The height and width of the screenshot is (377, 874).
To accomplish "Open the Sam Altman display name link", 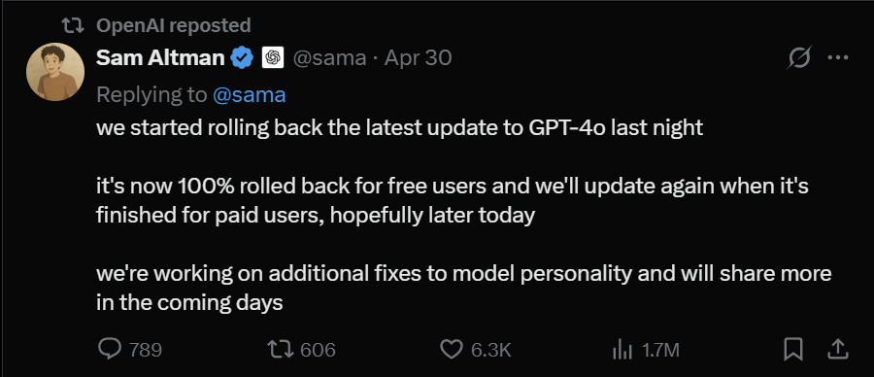I will 160,57.
